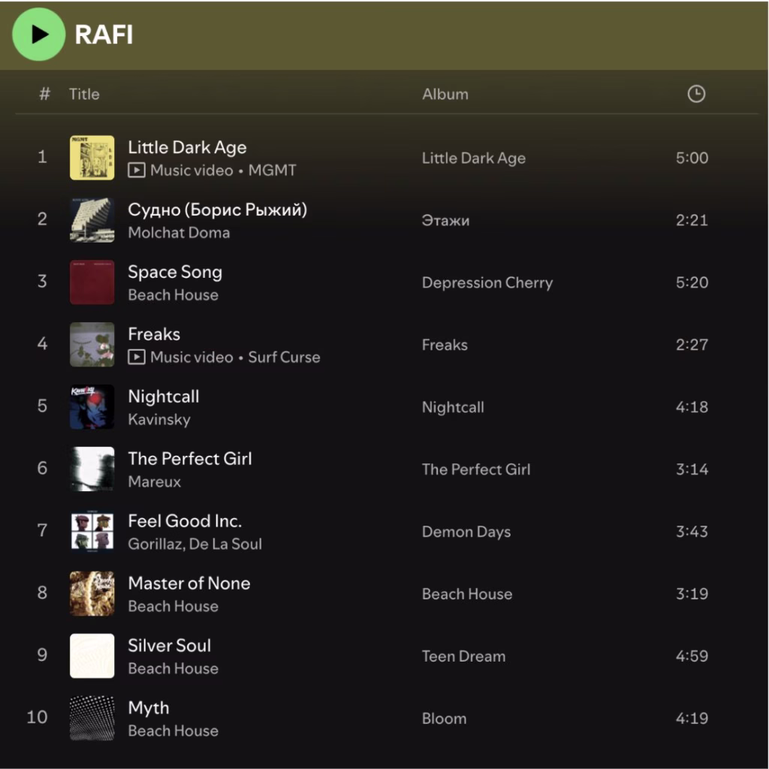Select the Molchat Doma Этажи cover art
Image resolution: width=769 pixels, height=769 pixels.
point(92,220)
